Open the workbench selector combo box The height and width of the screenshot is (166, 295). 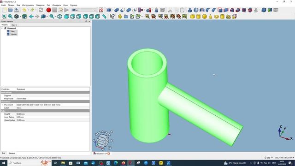point(84,10)
